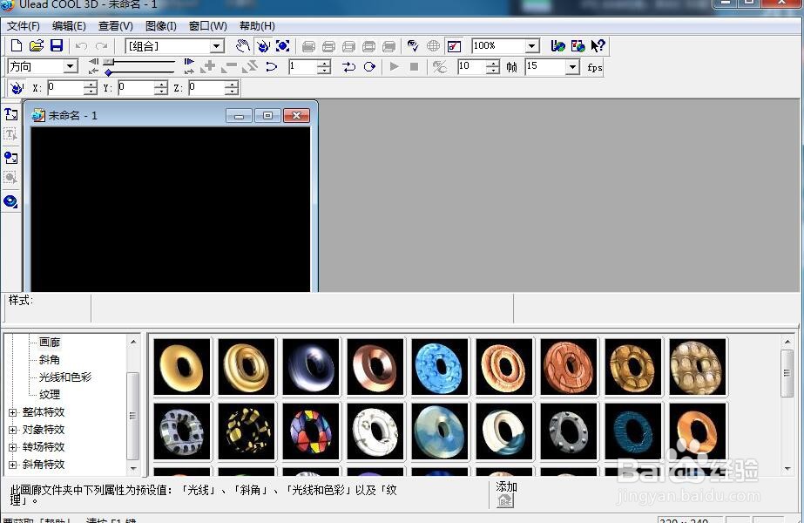Click the Add home icon under 添加
This screenshot has width=804, height=523.
(505, 500)
